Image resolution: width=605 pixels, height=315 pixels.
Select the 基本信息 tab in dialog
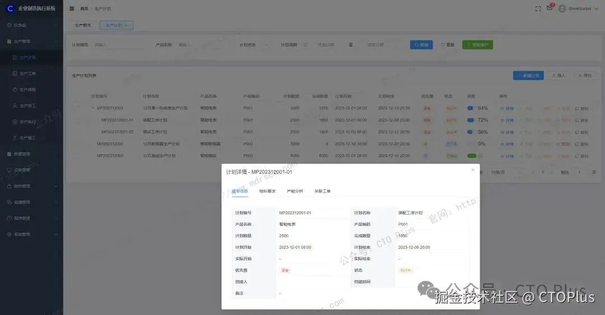tap(240, 191)
